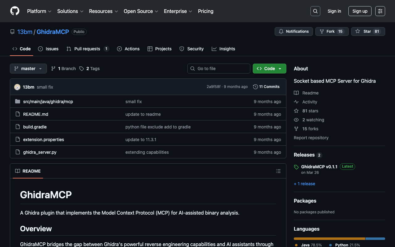395x247 pixels.
Task: Click the GitHub logo icon
Action: pos(15,11)
